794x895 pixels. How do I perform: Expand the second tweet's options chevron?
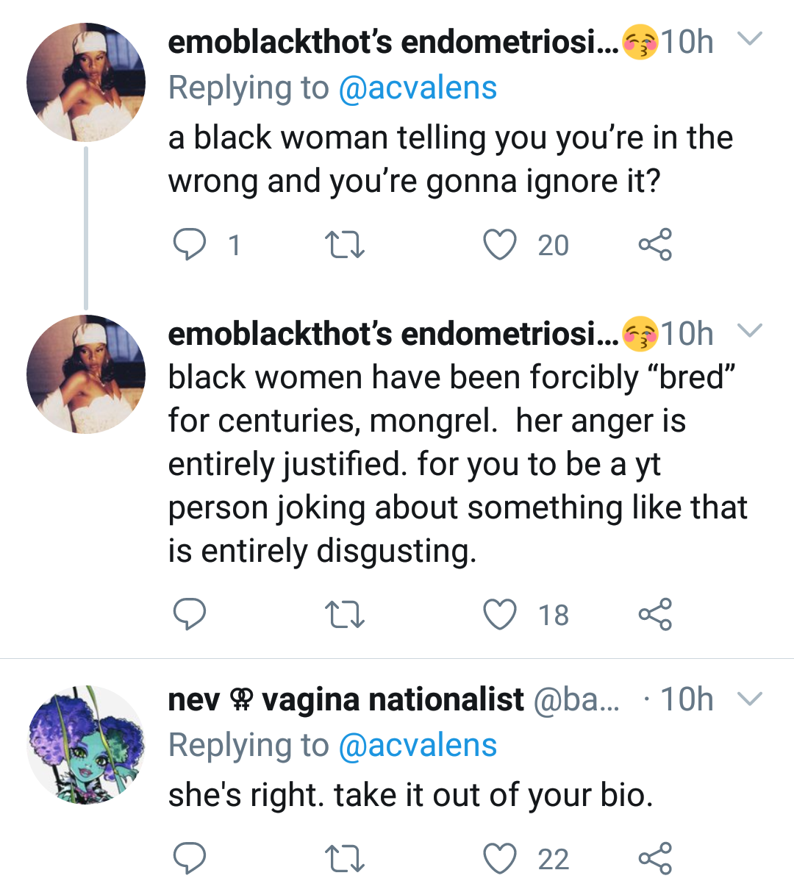pos(749,331)
